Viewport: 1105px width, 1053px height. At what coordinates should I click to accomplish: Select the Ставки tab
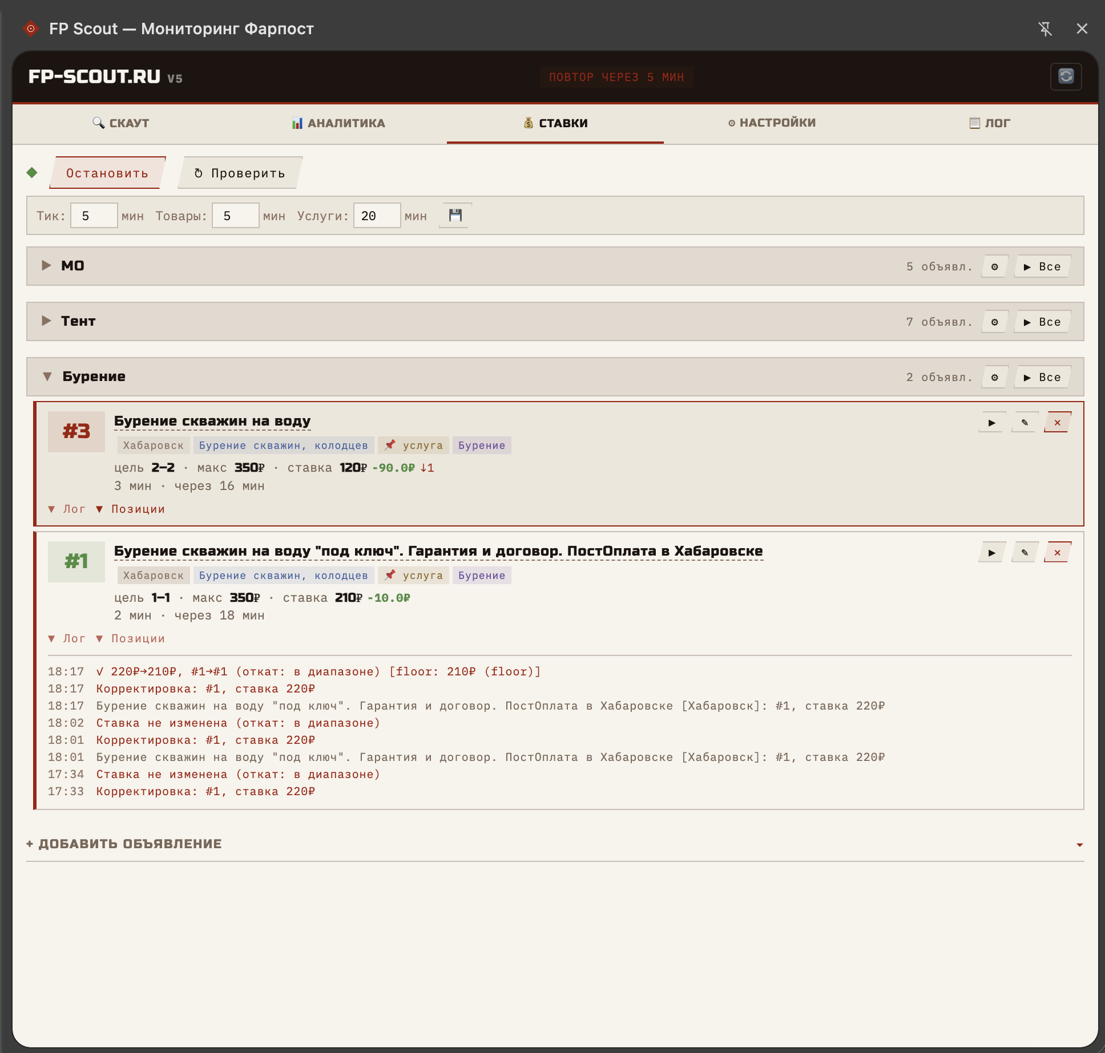pyautogui.click(x=555, y=123)
